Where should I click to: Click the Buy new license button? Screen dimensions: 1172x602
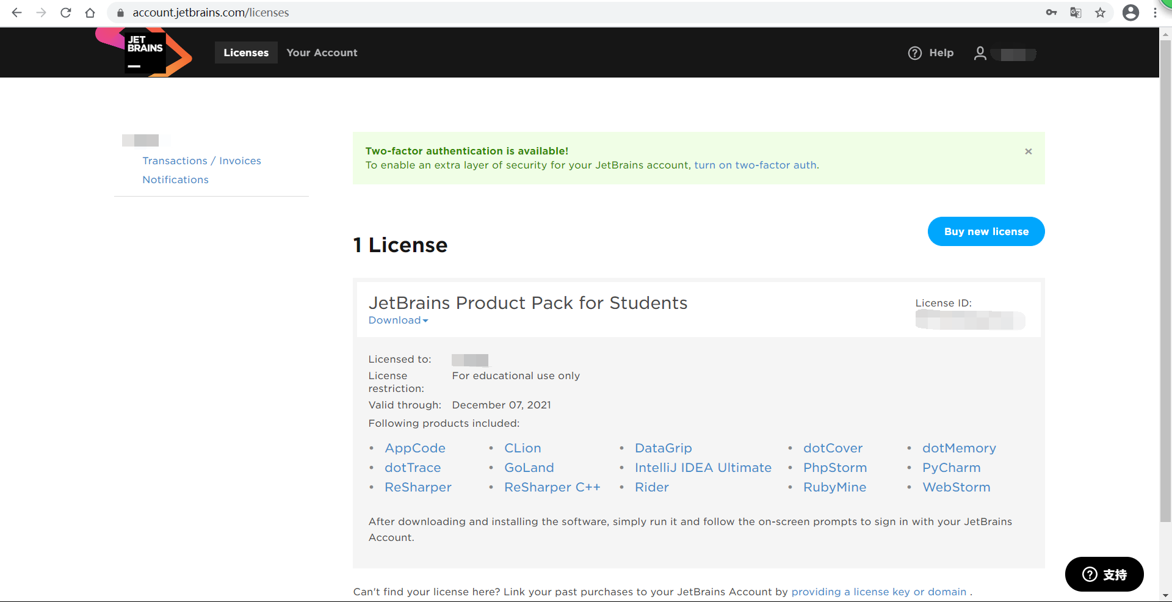986,231
